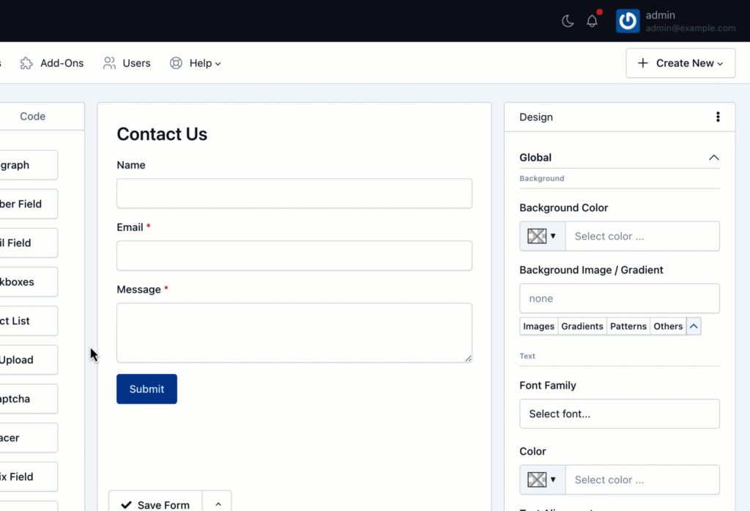Click the Background Color label
This screenshot has height=511, width=750.
563,208
